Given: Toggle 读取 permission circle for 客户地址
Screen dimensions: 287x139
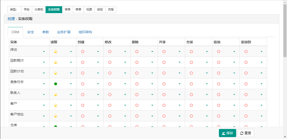Looking at the screenshot, I should pyautogui.click(x=56, y=116).
